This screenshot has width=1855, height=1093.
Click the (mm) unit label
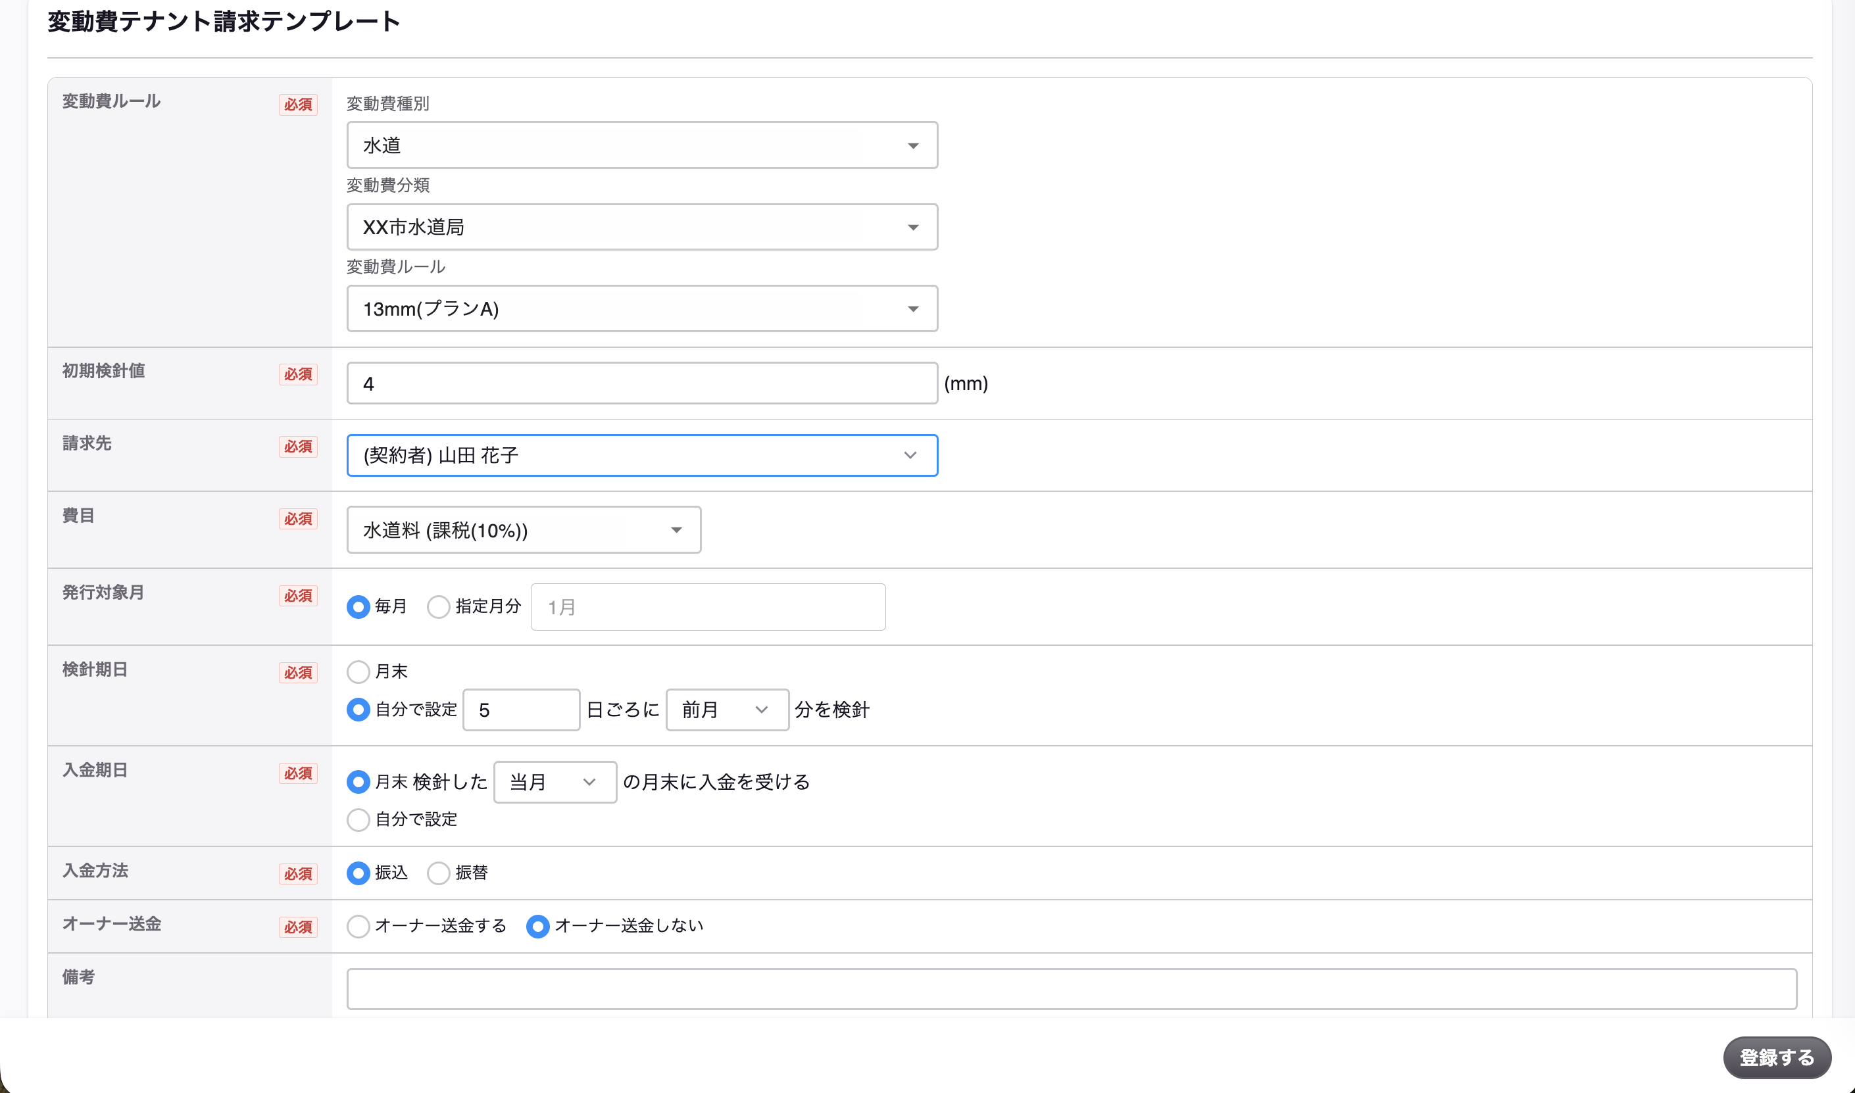(x=966, y=383)
